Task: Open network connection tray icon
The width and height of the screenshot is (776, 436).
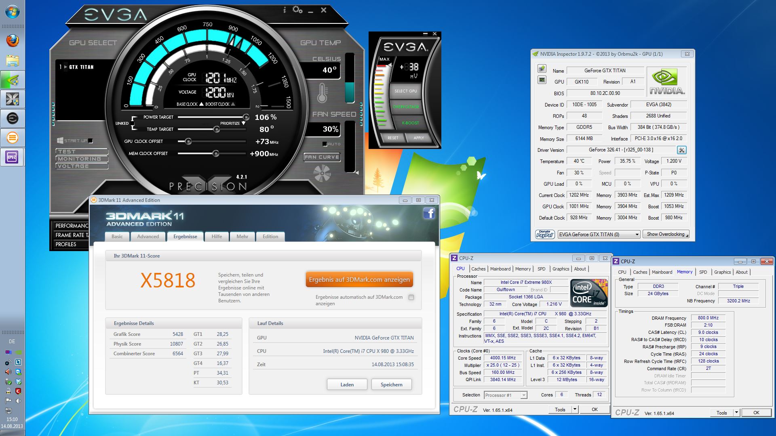Action: [8, 411]
